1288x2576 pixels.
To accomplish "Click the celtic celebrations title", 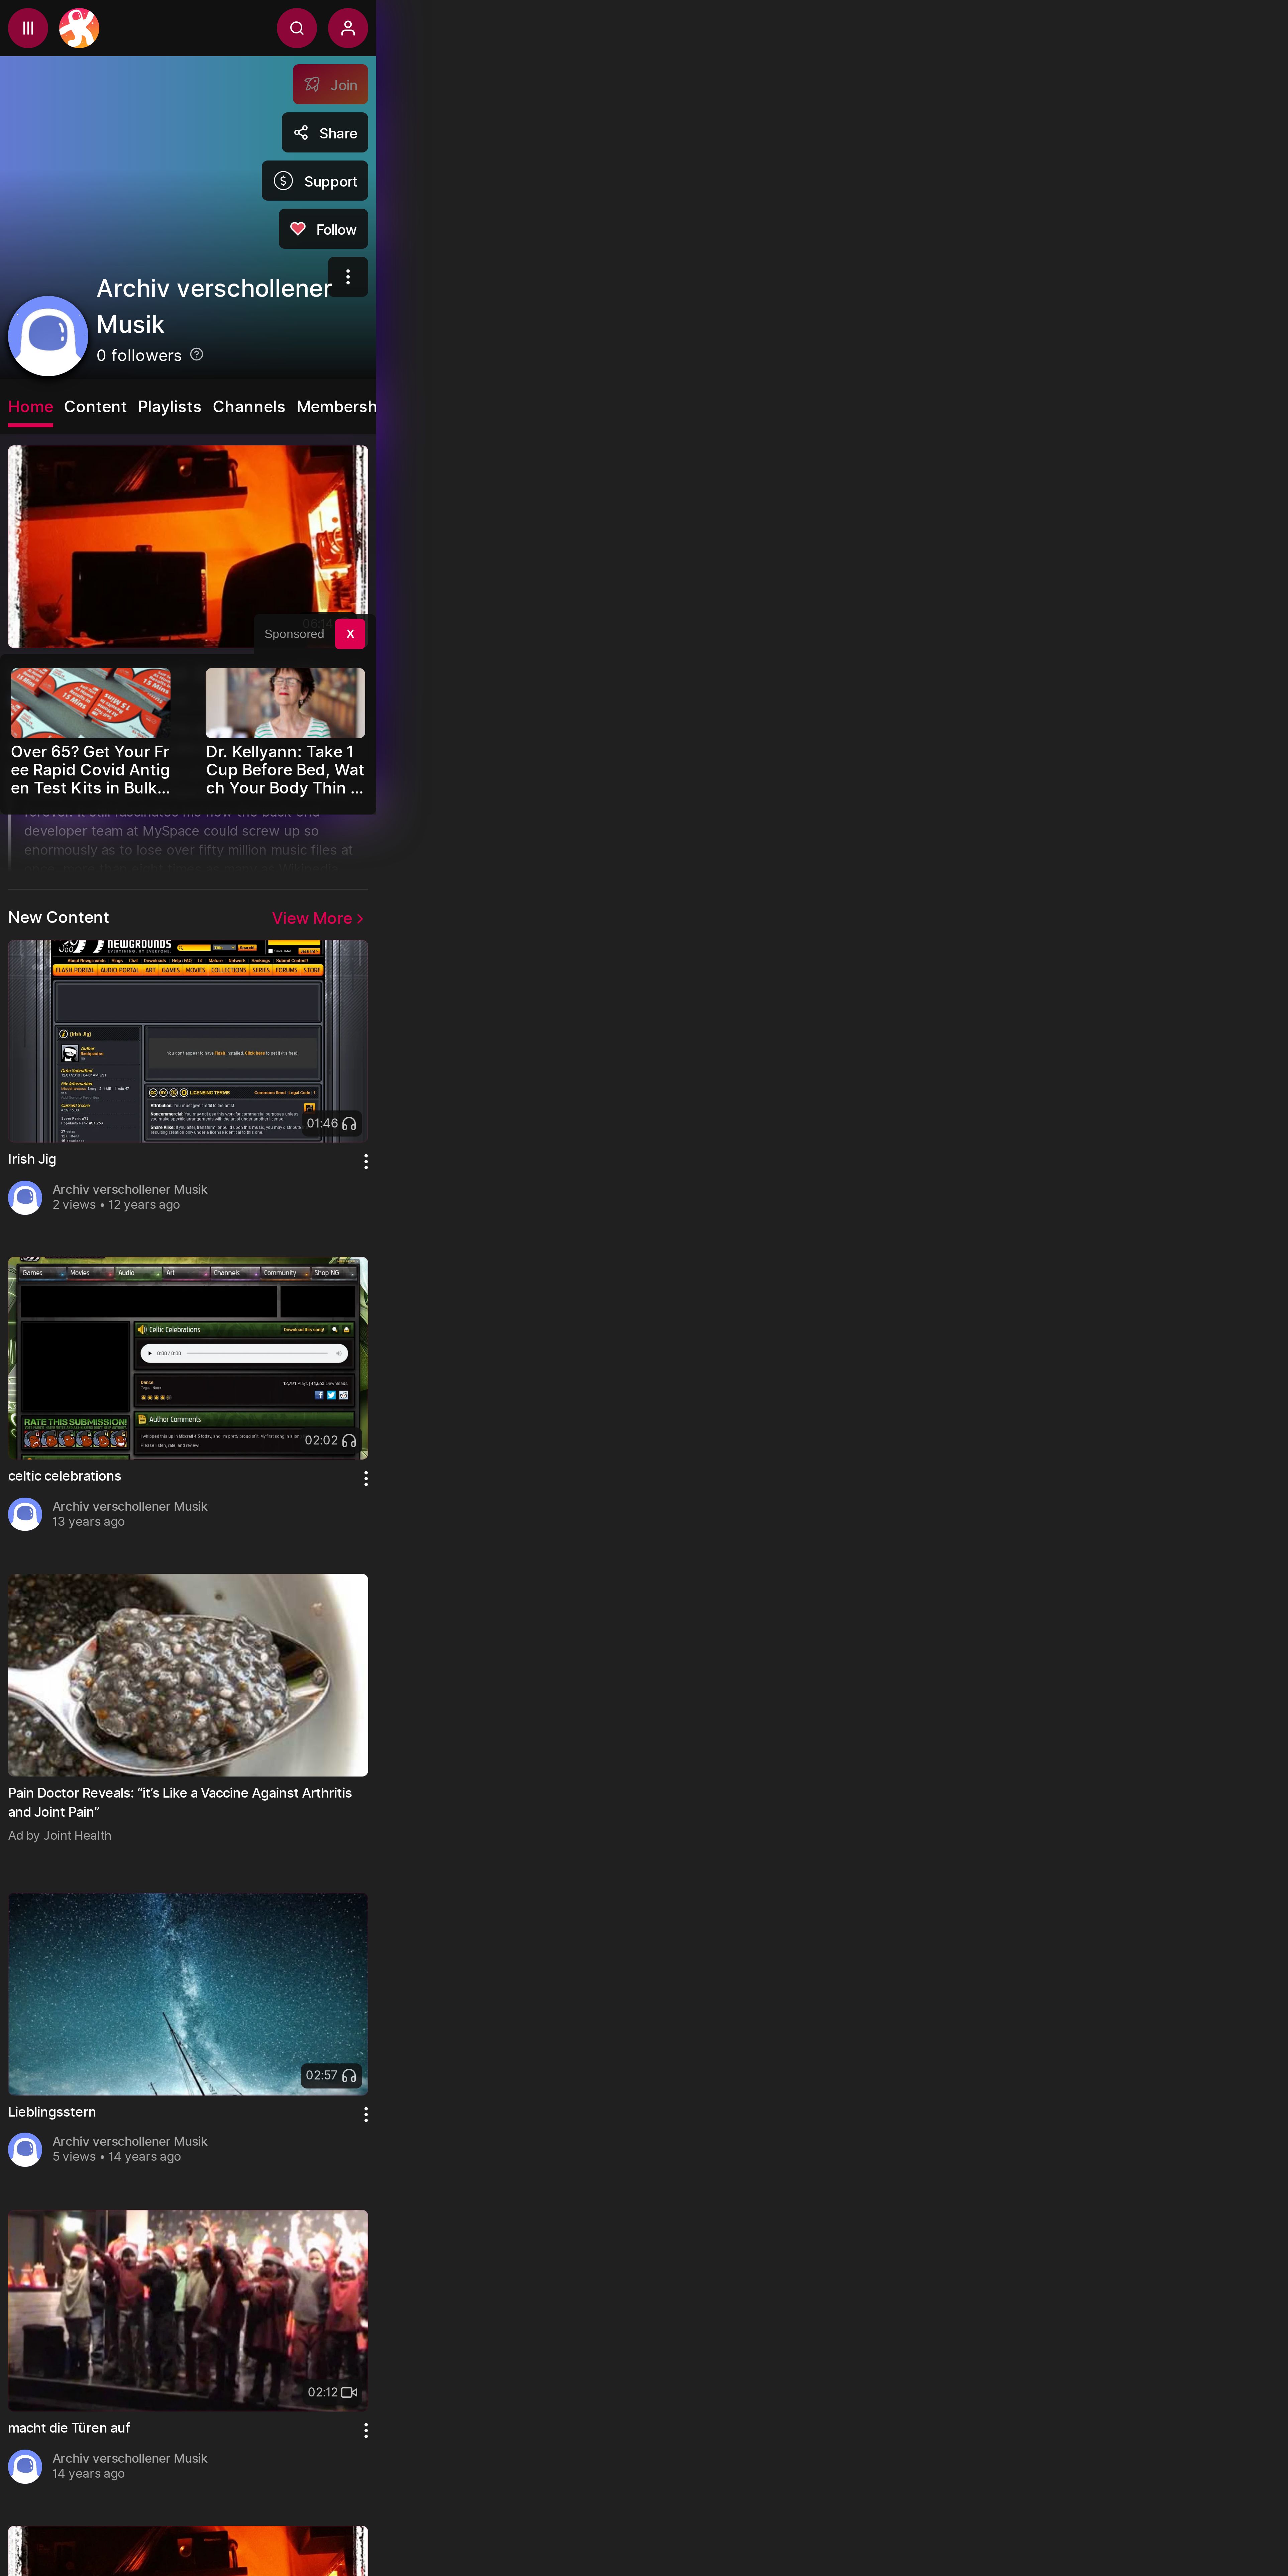I will 65,1476.
